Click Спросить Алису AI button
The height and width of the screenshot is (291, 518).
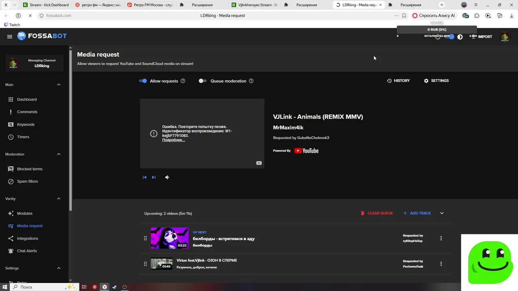(x=434, y=15)
